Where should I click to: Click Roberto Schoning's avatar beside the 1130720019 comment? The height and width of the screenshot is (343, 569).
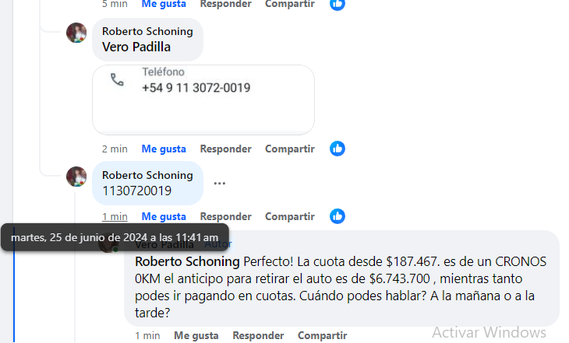(76, 177)
